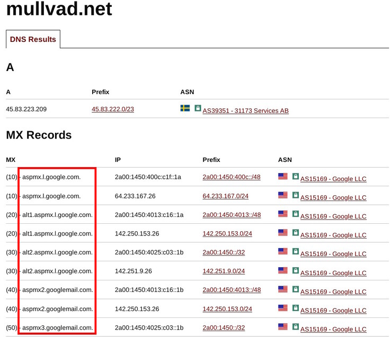Click US flag in 2a00:1450:400c:c1f::1a row

coord(283,176)
